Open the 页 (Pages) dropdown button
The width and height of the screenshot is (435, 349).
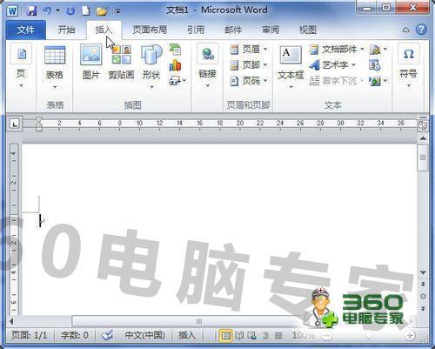[x=21, y=66]
